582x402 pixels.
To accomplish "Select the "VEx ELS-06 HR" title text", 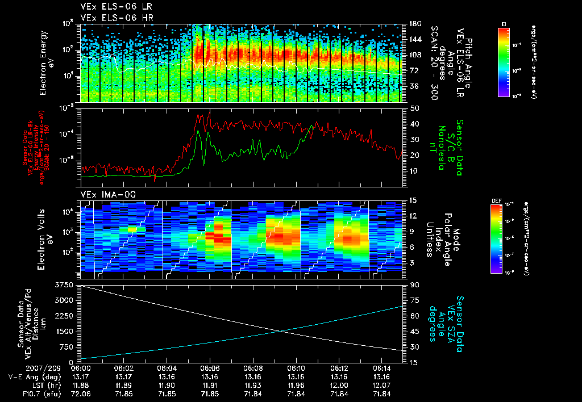I will click(x=117, y=18).
